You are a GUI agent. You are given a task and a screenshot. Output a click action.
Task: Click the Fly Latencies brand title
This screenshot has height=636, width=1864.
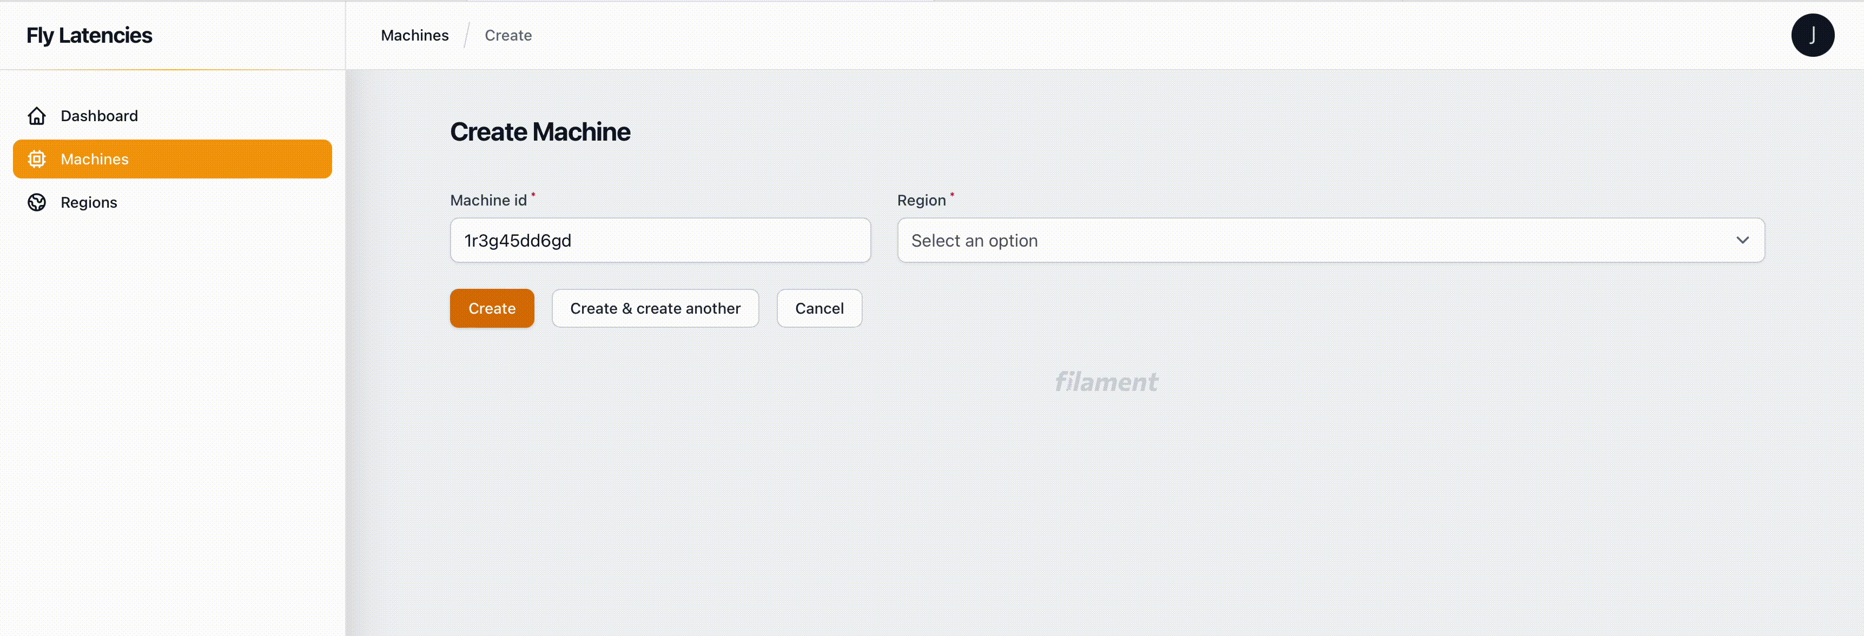pos(89,36)
